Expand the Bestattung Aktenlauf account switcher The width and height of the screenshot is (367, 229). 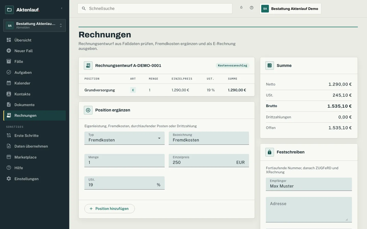point(34,25)
